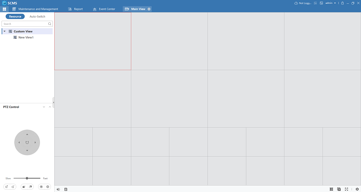Collapse the PTZ Control panel downward
Screen dimensions: 361x192
point(44,107)
